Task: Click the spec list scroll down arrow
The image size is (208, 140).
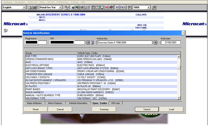Action: (179, 98)
